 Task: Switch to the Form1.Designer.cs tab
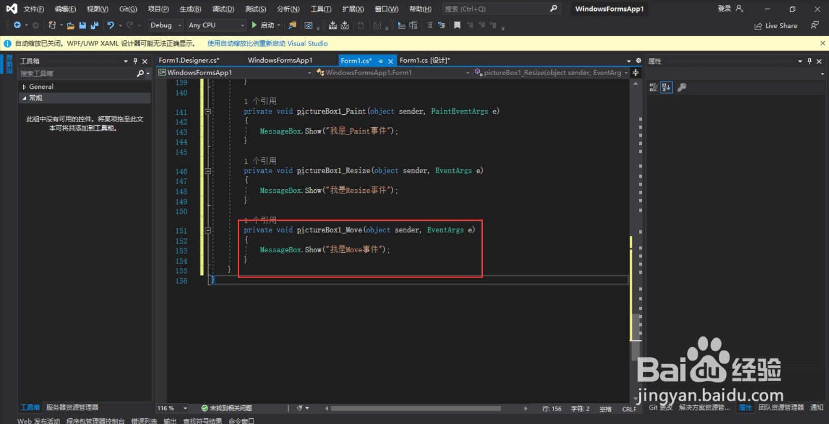point(189,60)
